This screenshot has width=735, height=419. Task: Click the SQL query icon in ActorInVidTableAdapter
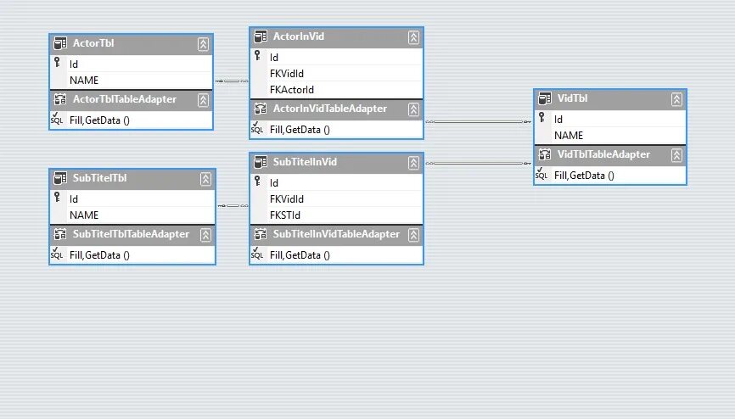coord(257,128)
